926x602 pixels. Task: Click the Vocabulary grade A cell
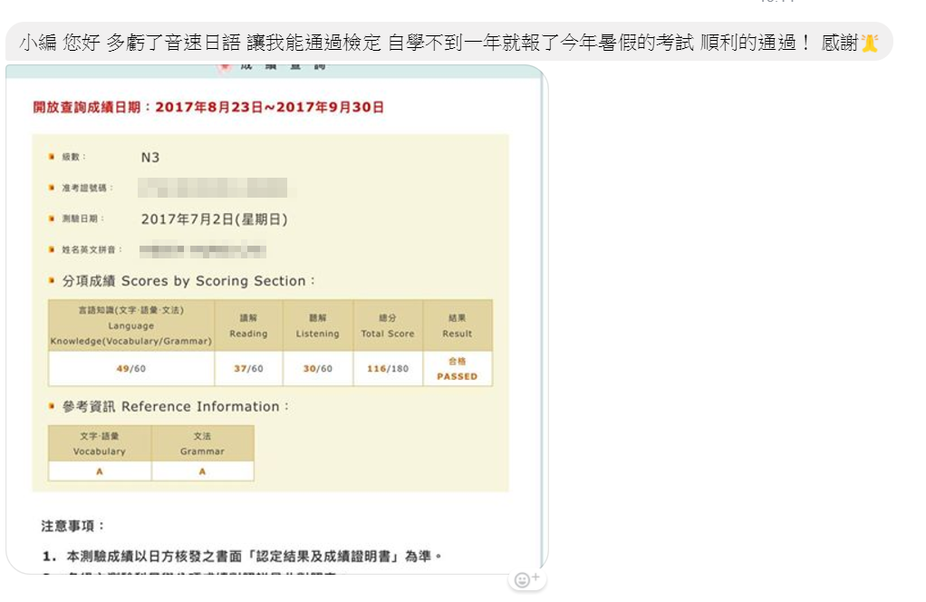(x=100, y=471)
